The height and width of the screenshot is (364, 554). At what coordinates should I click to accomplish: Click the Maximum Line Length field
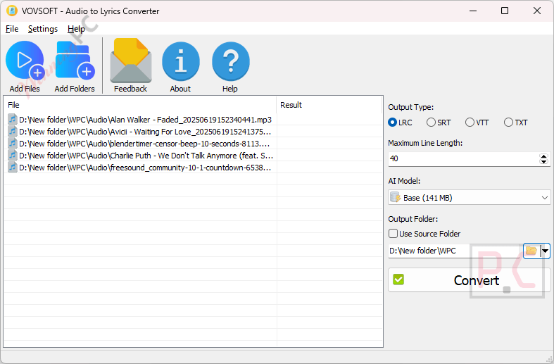464,158
